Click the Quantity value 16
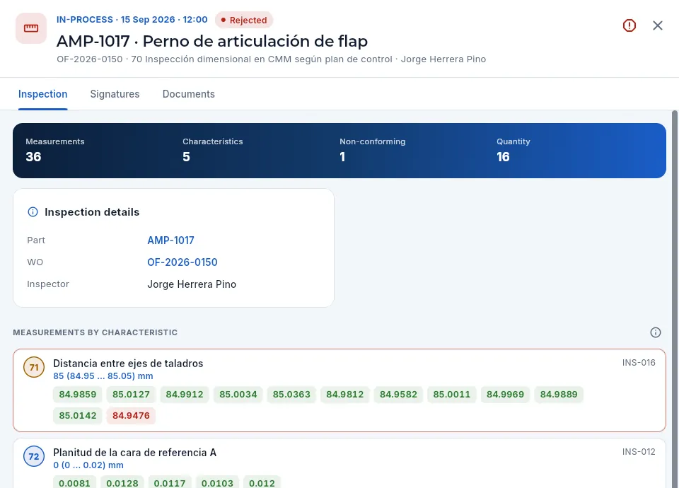This screenshot has height=488, width=679. click(x=503, y=157)
